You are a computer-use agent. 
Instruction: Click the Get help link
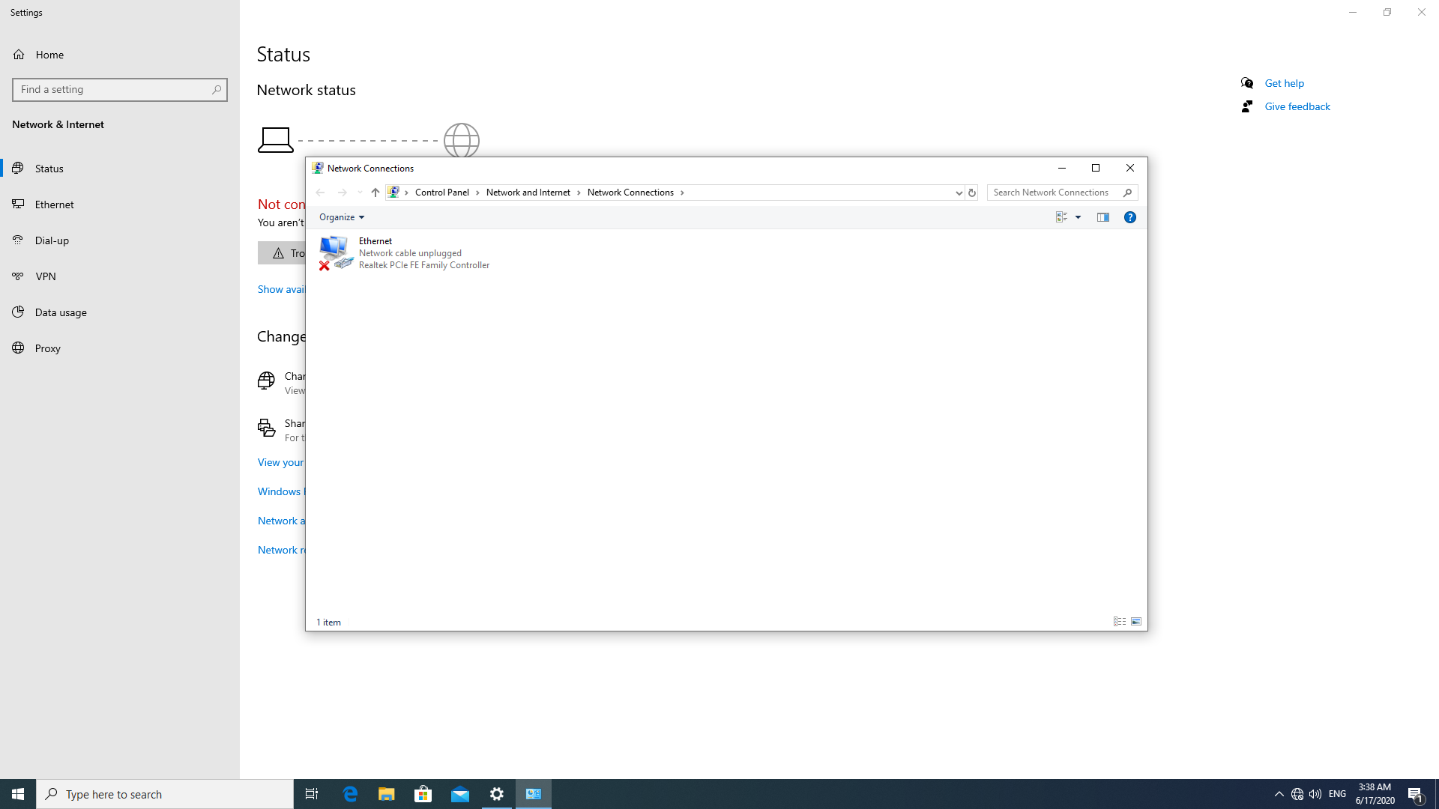point(1284,83)
